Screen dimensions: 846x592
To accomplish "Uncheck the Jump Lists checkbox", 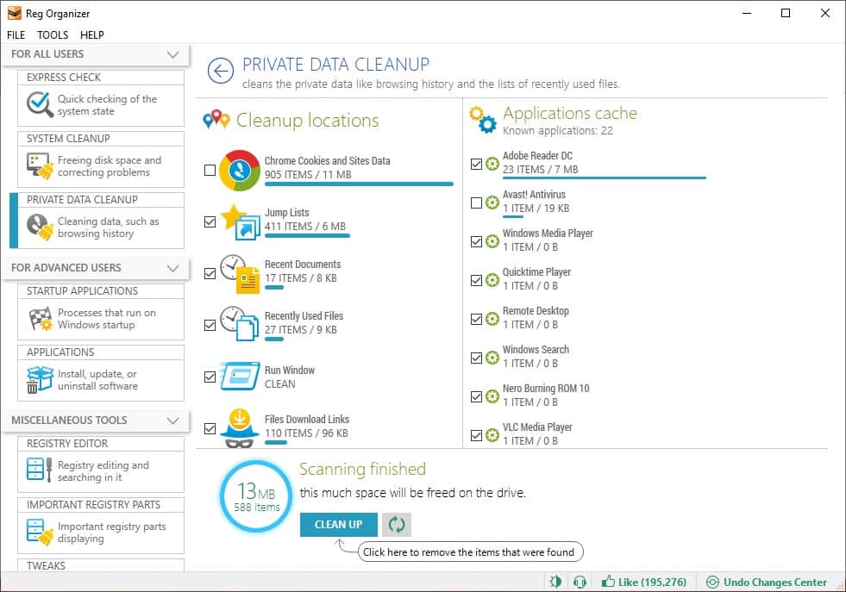I will [210, 221].
